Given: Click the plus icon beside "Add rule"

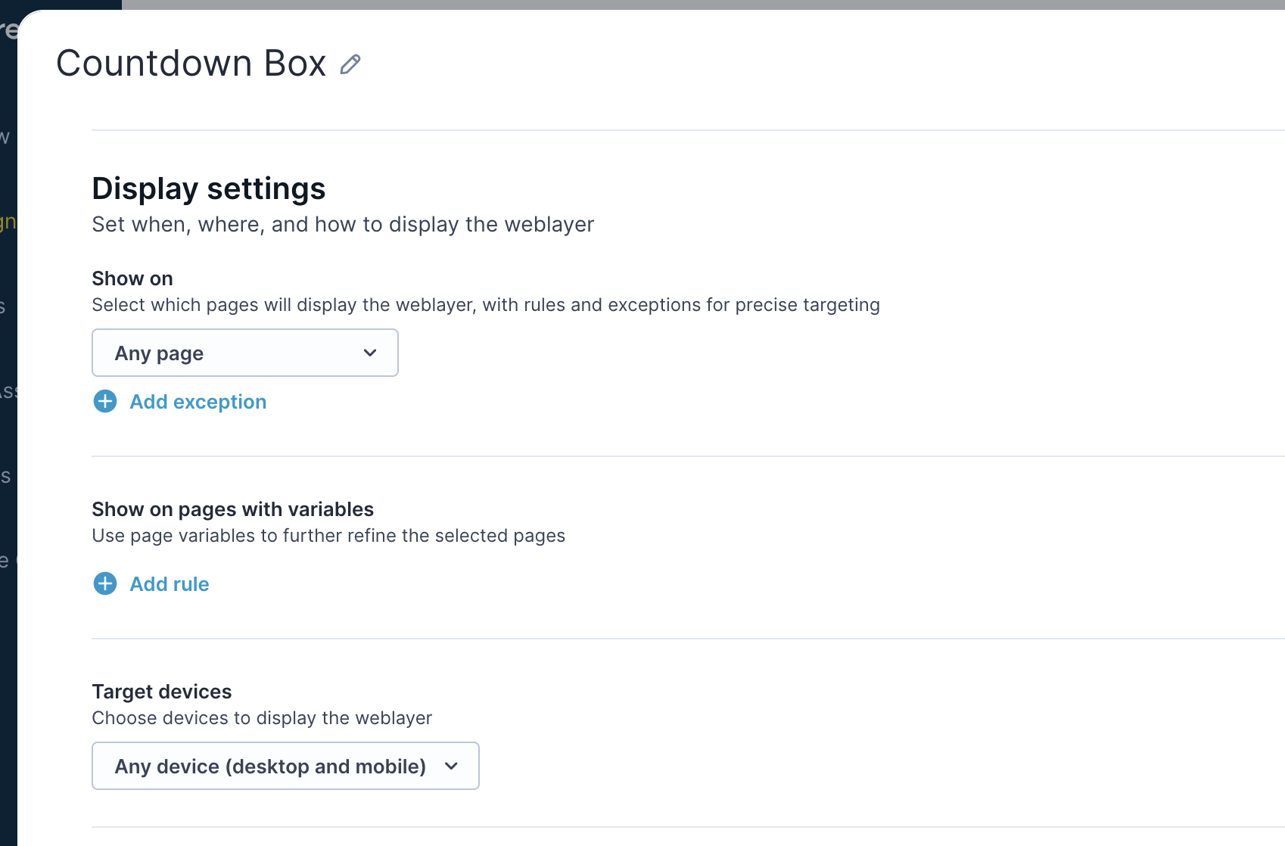Looking at the screenshot, I should [x=104, y=583].
